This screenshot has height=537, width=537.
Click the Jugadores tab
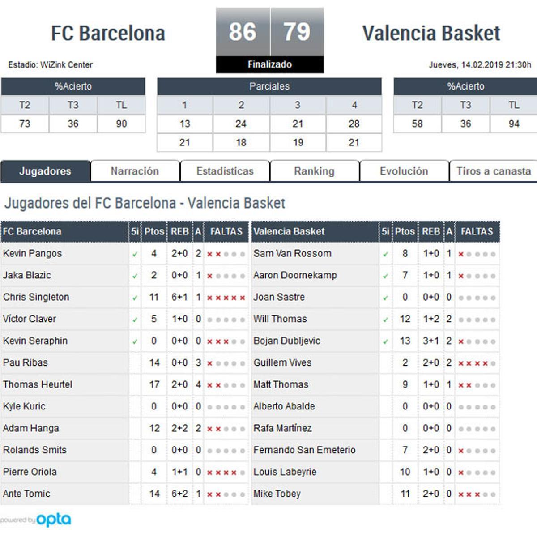[x=45, y=171]
